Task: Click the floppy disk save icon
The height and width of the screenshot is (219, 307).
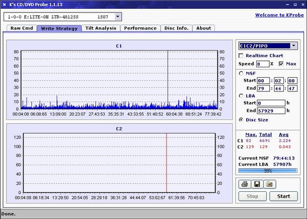Action: (x=257, y=184)
